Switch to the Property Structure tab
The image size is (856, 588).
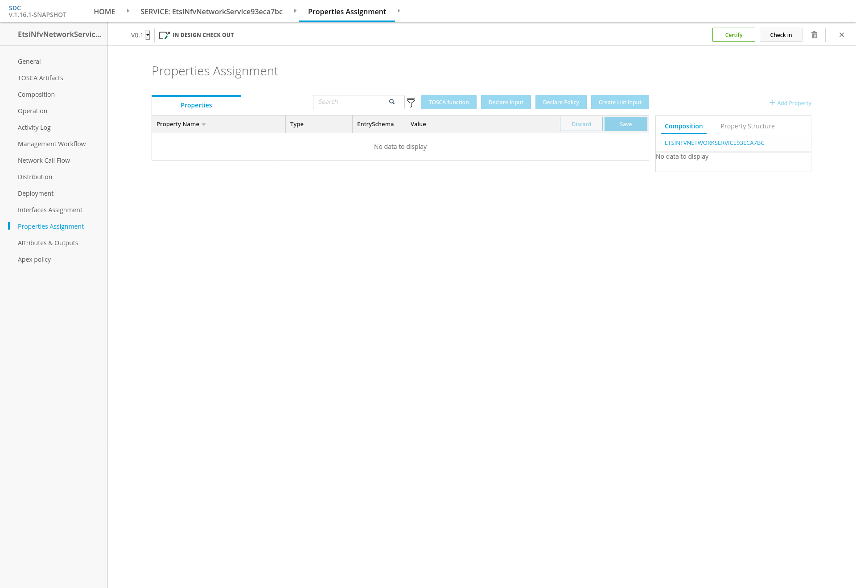pyautogui.click(x=747, y=126)
